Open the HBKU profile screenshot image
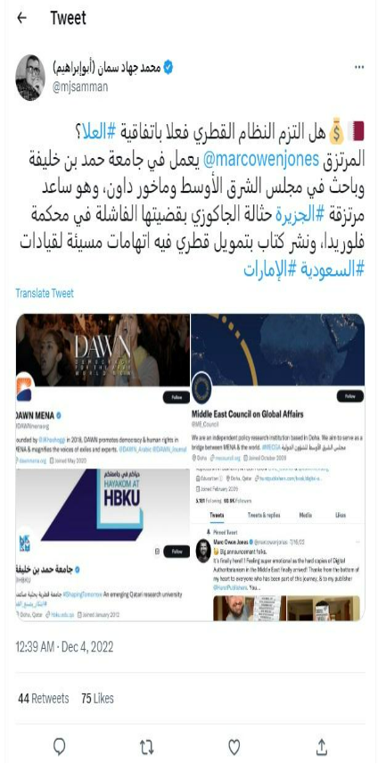Image resolution: width=378 pixels, height=764 pixels. [x=103, y=545]
